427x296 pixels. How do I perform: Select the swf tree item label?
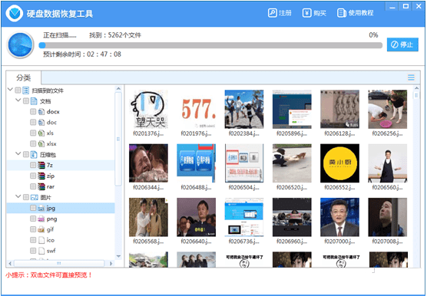coord(51,251)
